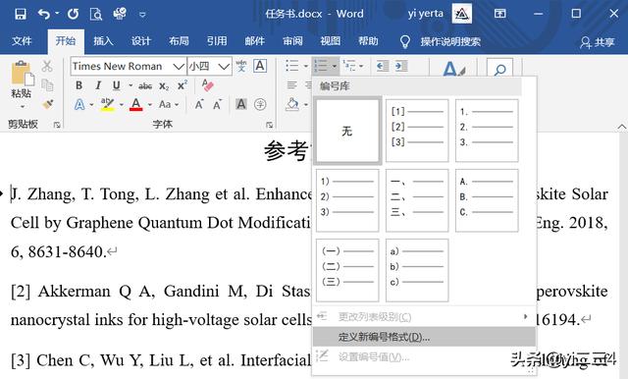The height and width of the screenshot is (379, 628).
Task: Click the Shading paint bucket icon
Action: point(292,104)
